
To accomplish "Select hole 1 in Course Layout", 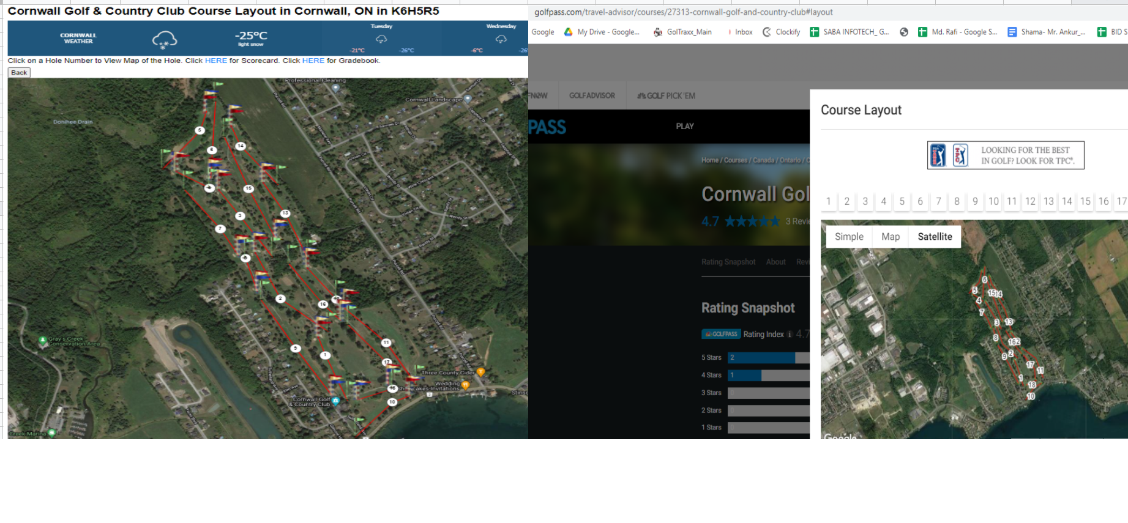I will [828, 201].
